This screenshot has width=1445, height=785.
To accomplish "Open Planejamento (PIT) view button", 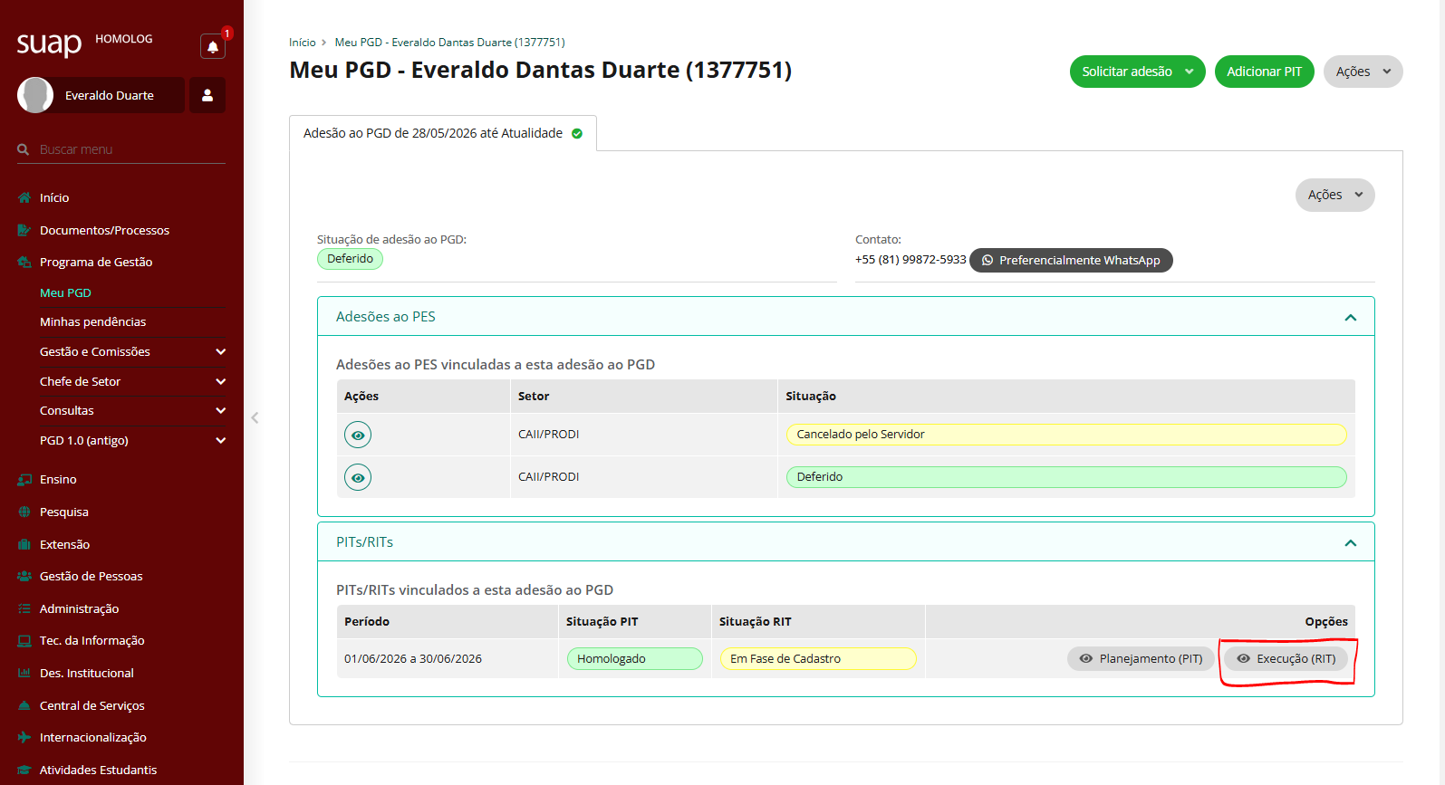I will pos(1141,659).
